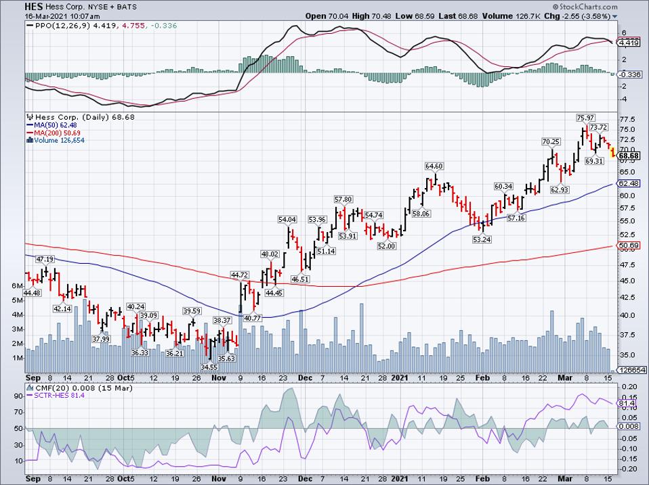The height and width of the screenshot is (485, 649).
Task: Select the MA(200) 50.69 legend entry
Action: pyautogui.click(x=58, y=133)
